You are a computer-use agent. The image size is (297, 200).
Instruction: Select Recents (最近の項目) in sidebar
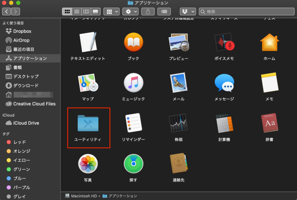pos(30,49)
